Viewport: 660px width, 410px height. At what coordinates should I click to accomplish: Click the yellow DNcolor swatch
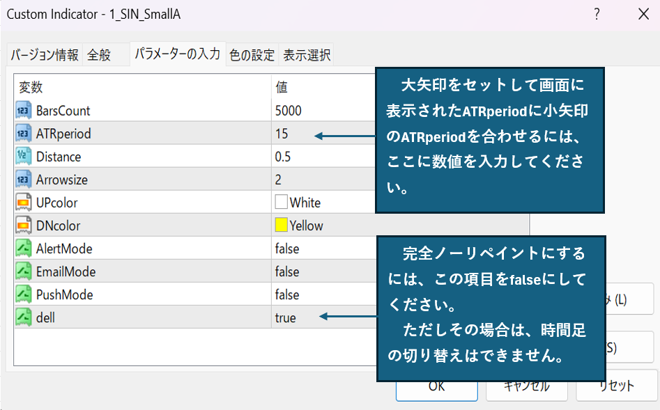coord(282,226)
